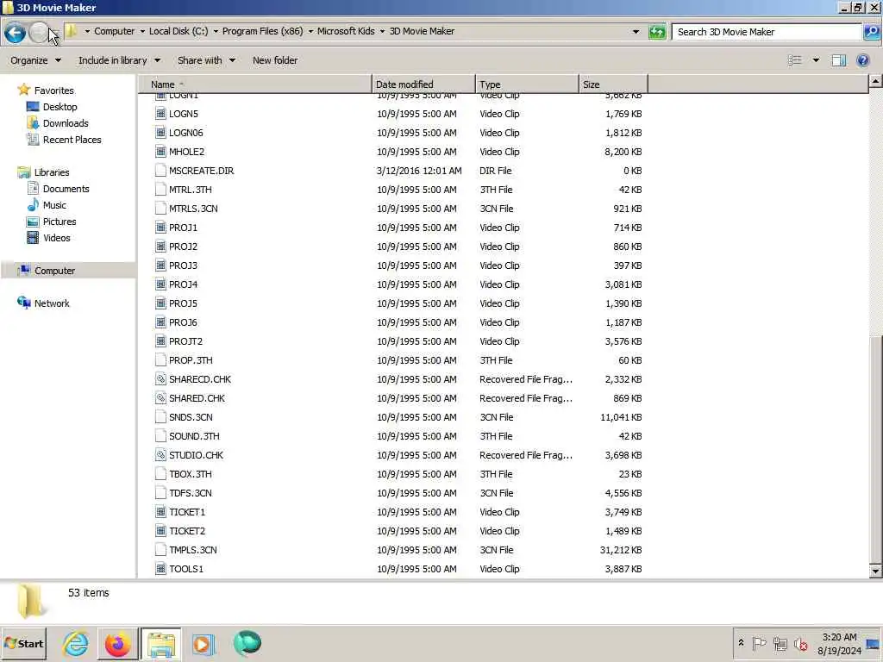Open the Desktop favorite in sidebar
Image resolution: width=883 pixels, height=662 pixels.
pyautogui.click(x=59, y=107)
